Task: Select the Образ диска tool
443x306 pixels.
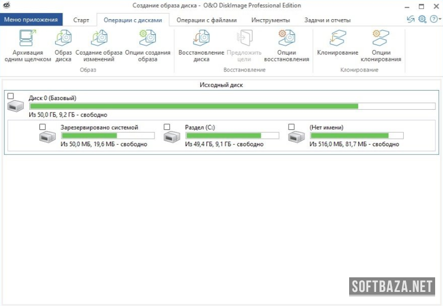Action: (63, 39)
